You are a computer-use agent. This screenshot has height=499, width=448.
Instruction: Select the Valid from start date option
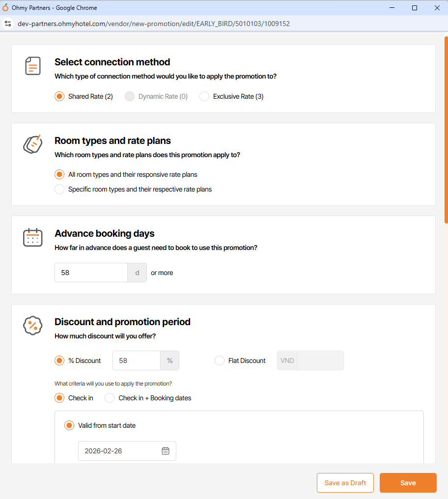point(69,425)
